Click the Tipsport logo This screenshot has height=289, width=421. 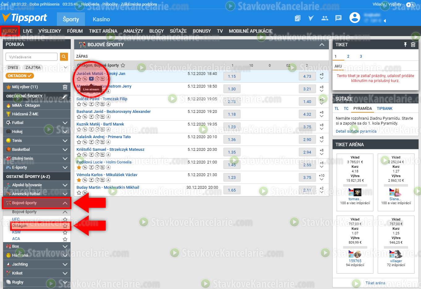[x=25, y=18]
